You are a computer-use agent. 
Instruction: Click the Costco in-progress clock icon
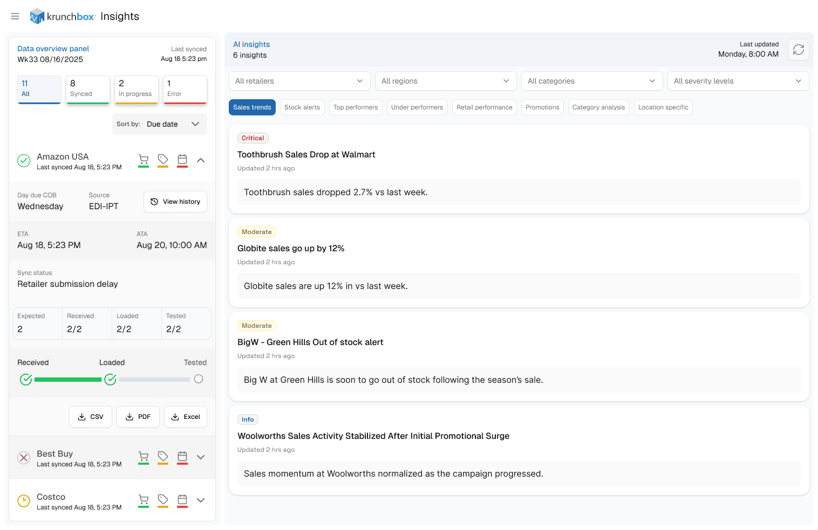click(24, 501)
